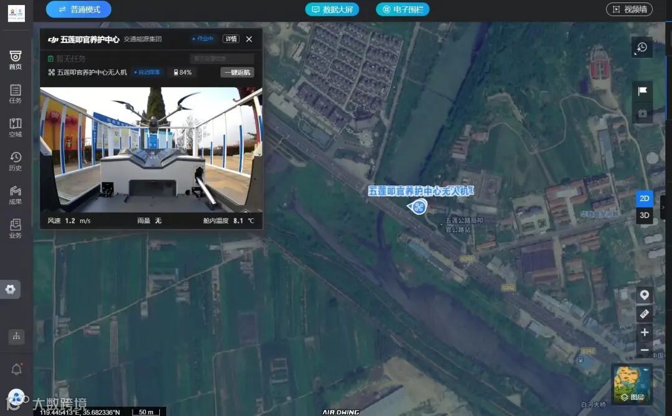Click the drone marker on the map

tap(418, 207)
